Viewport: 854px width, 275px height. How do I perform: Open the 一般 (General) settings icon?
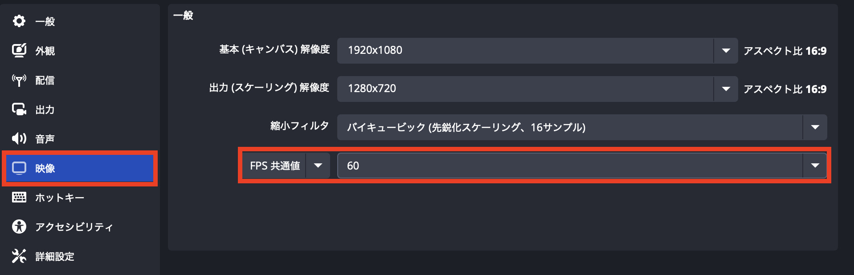[19, 21]
